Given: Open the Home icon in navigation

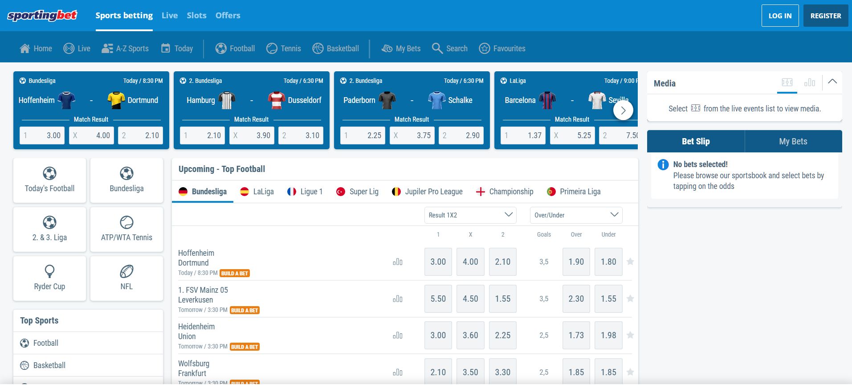Looking at the screenshot, I should pyautogui.click(x=25, y=49).
